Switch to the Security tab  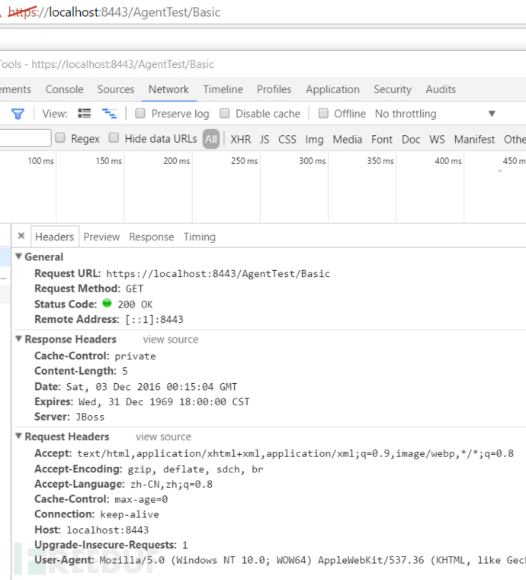(393, 89)
